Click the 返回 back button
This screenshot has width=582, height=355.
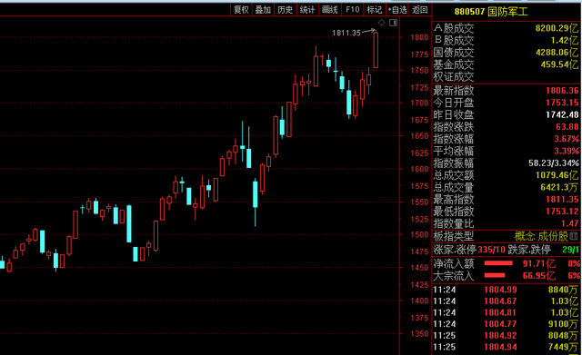(x=420, y=10)
